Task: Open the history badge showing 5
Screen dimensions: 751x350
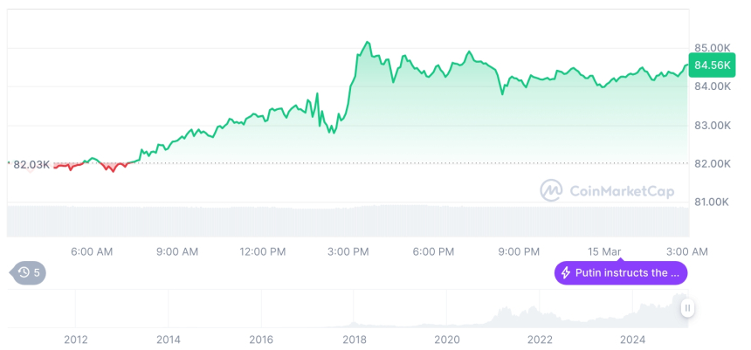Action: tap(30, 272)
